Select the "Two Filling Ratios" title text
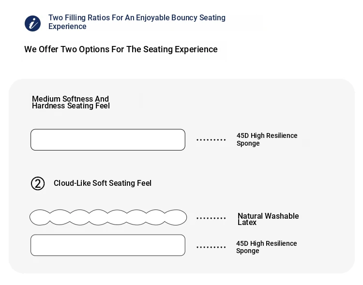 coord(136,18)
